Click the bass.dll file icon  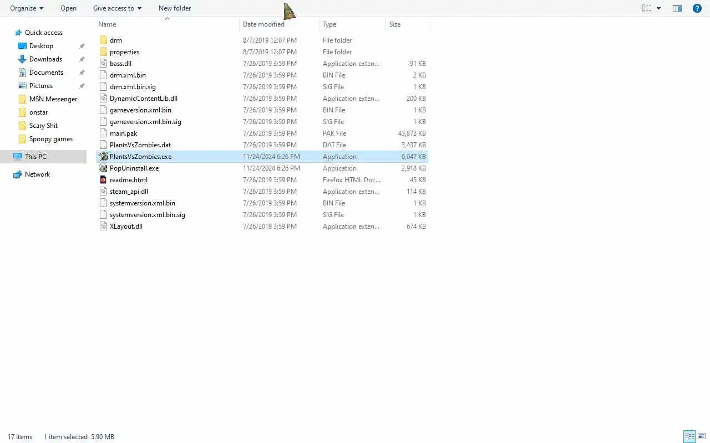pos(103,64)
